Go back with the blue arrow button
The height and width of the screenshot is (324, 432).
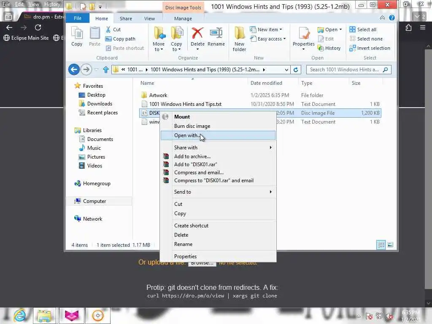pos(74,70)
